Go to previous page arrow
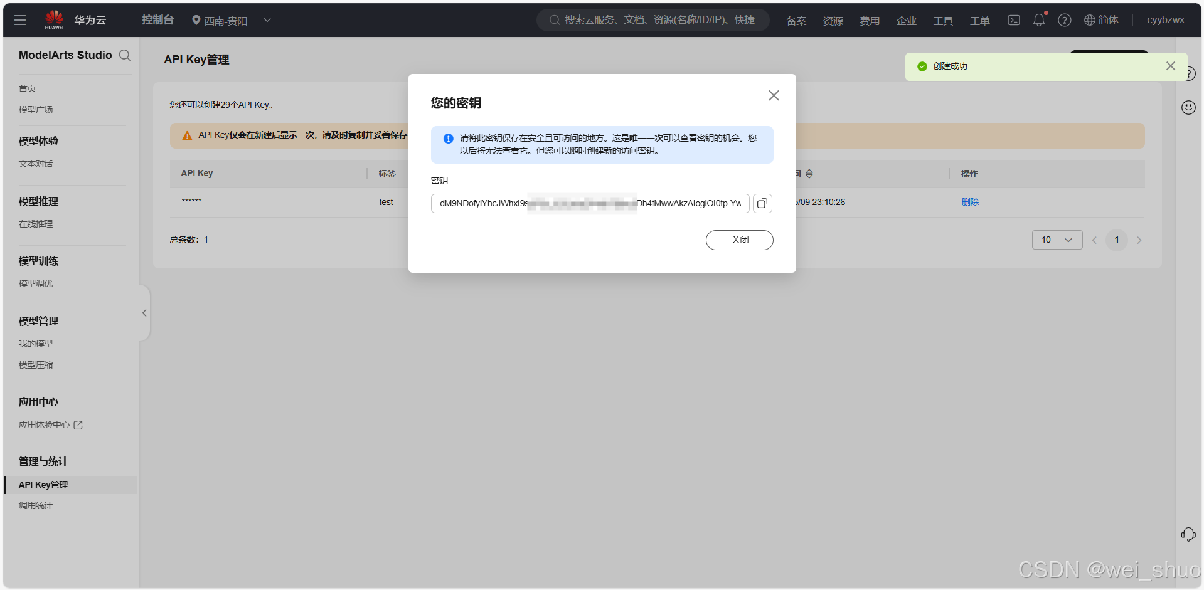The width and height of the screenshot is (1204, 590). tap(1094, 240)
